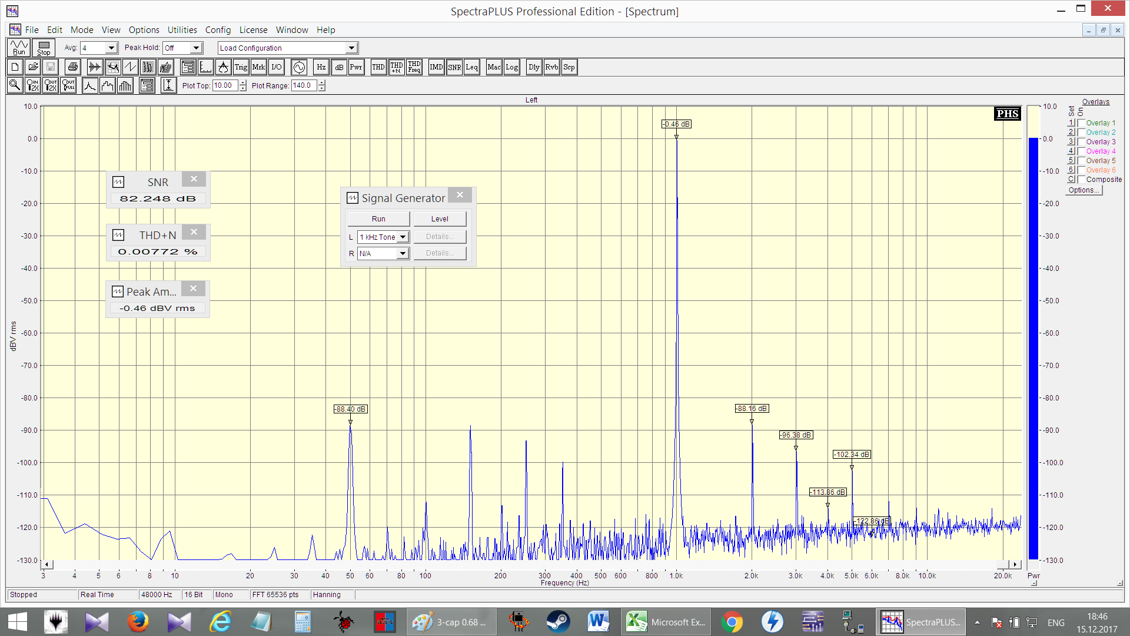Screen dimensions: 1130x636
Task: Click the Run analyzer button
Action: (19, 48)
